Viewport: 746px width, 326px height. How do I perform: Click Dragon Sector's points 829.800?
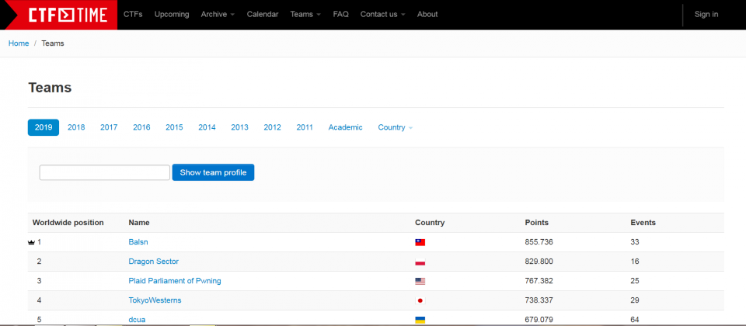click(x=539, y=262)
